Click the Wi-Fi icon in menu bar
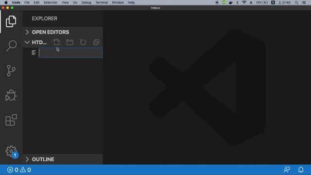 (x=244, y=2)
